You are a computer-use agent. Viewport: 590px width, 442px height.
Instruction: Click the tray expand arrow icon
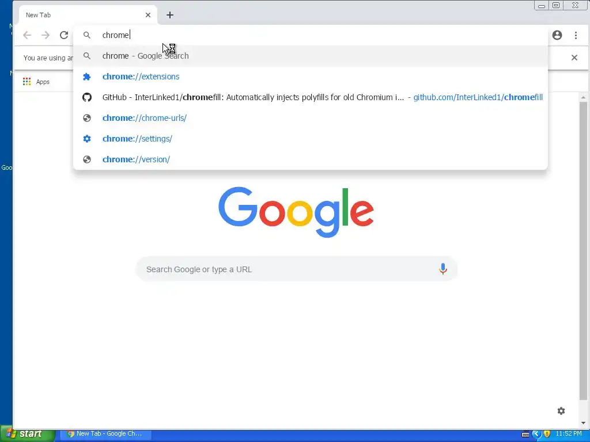[536, 434]
